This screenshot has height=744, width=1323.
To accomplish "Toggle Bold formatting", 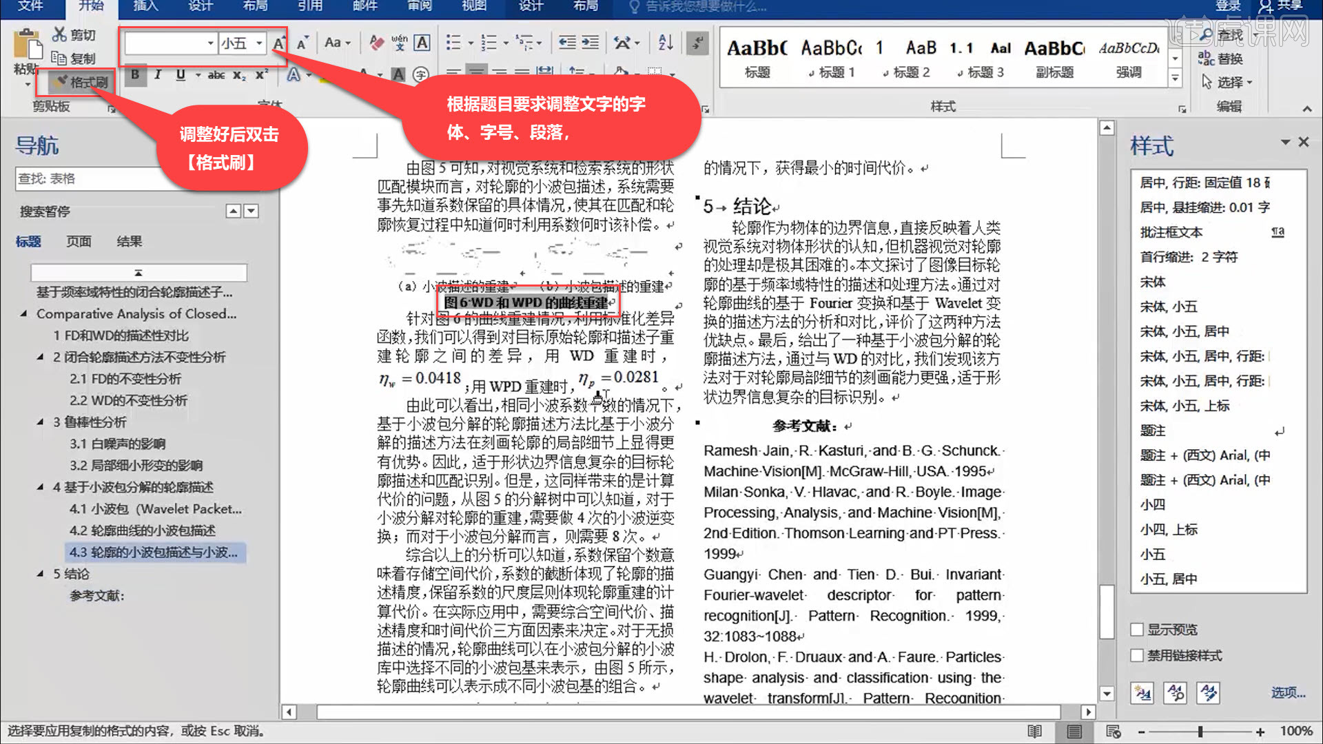I will [x=135, y=74].
